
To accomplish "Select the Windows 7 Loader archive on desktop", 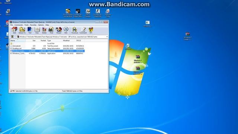I will 187,36.
